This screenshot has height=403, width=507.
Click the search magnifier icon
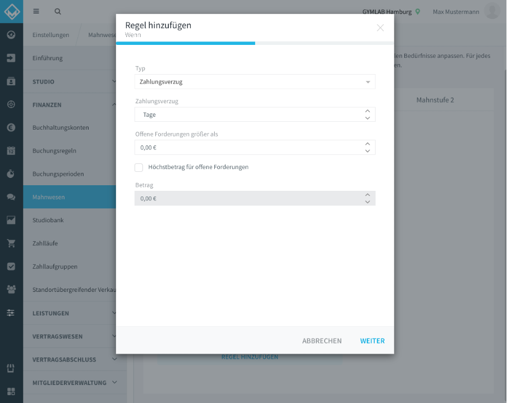[x=58, y=11]
